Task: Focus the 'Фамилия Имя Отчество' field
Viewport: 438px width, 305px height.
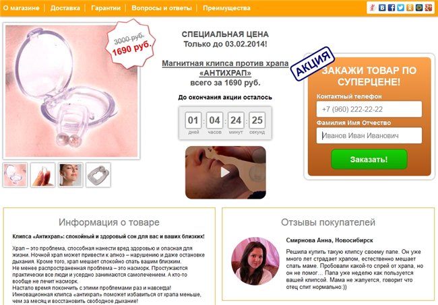Action: 369,135
